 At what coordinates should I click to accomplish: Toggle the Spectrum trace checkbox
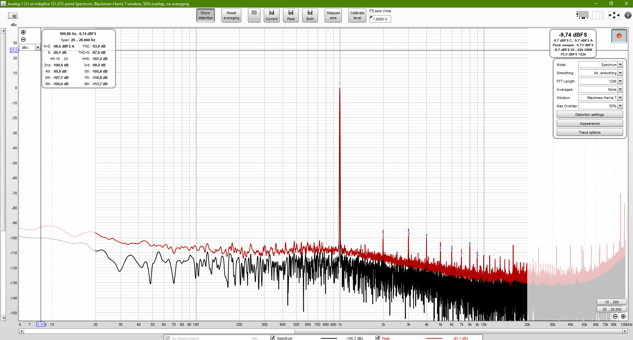[x=273, y=338]
